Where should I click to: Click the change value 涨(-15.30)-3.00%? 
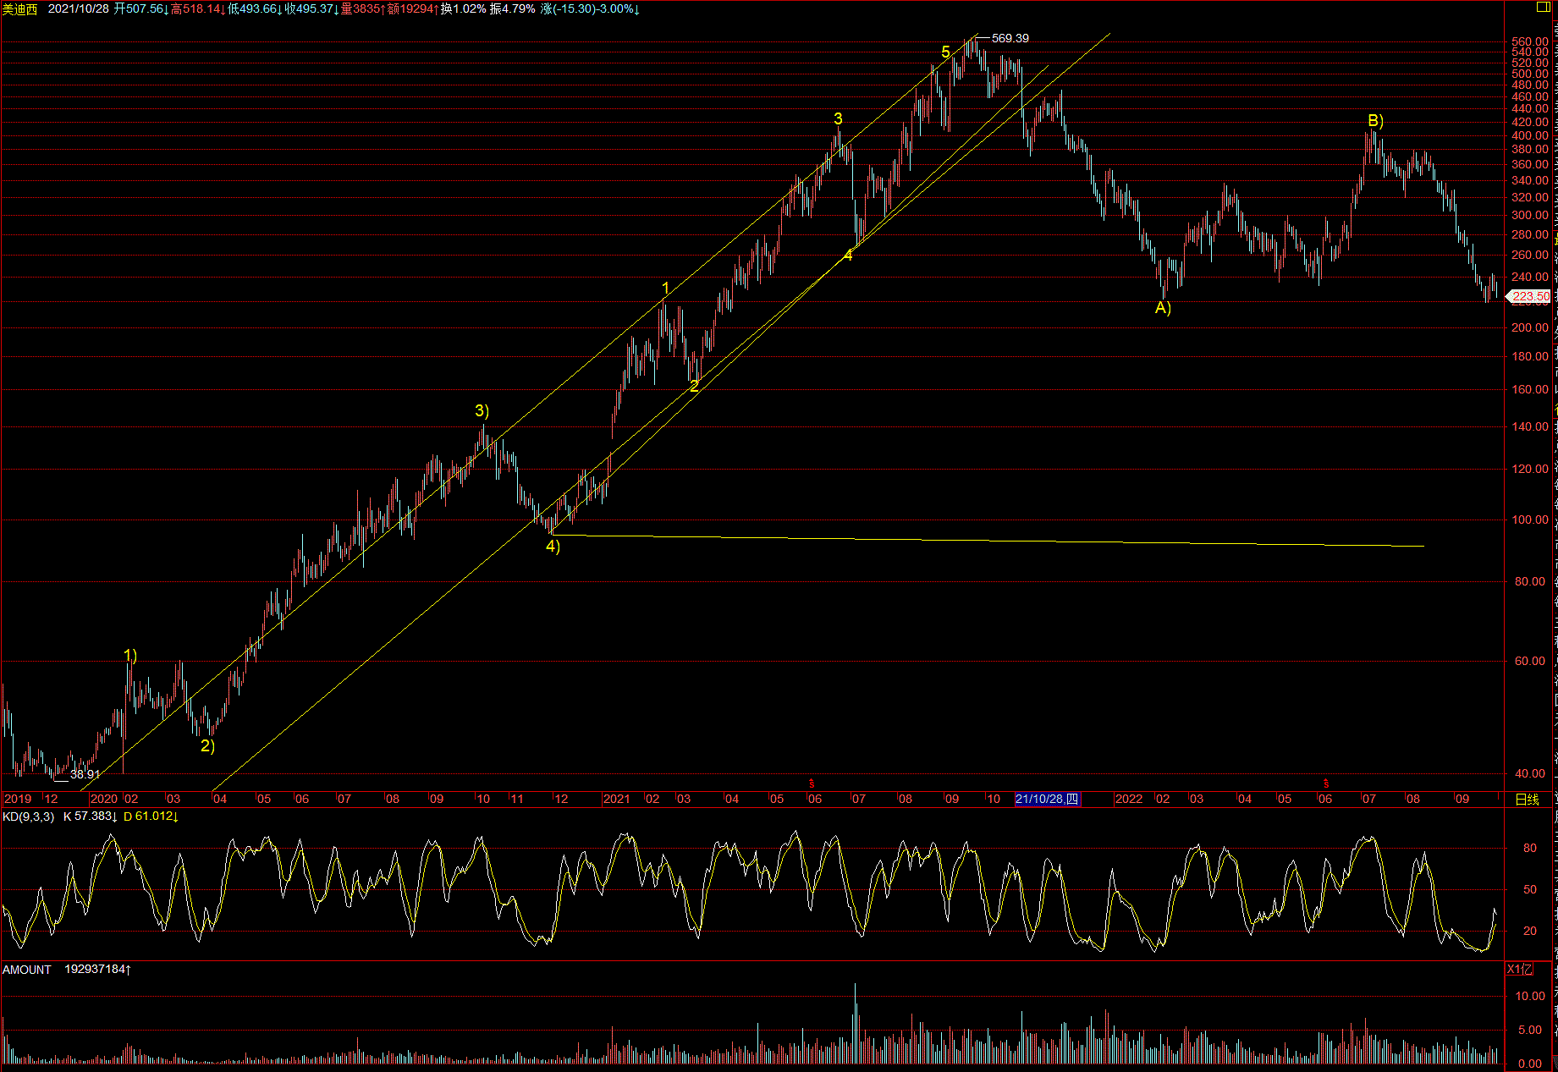point(588,8)
